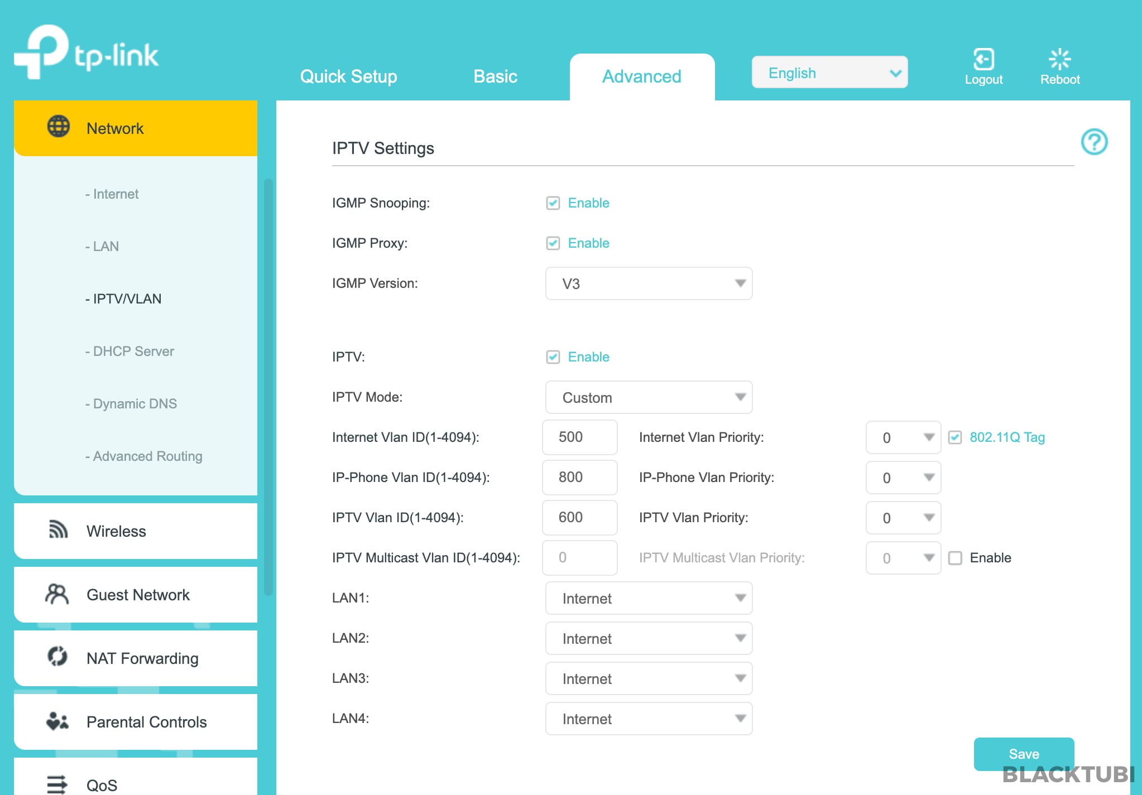The height and width of the screenshot is (795, 1142).
Task: Select the Advanced tab
Action: (642, 77)
